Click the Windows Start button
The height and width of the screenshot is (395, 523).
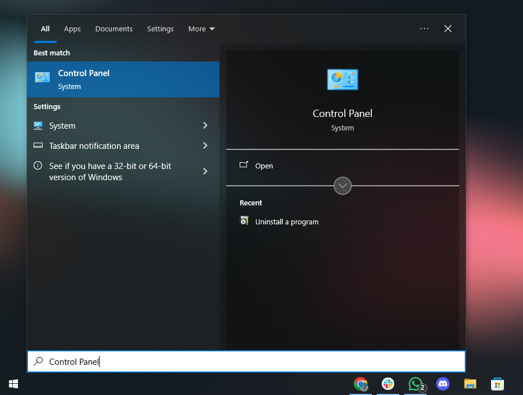pos(13,384)
